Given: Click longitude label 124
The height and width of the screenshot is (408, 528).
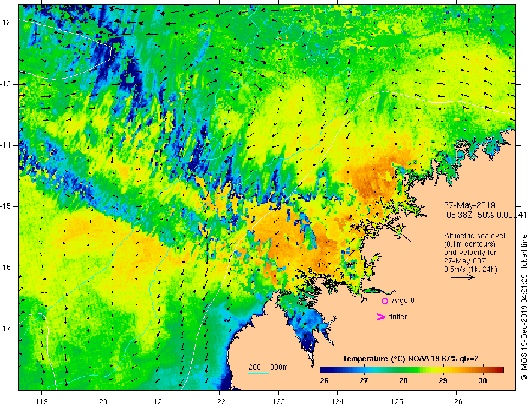Looking at the screenshot, I should click(338, 401).
